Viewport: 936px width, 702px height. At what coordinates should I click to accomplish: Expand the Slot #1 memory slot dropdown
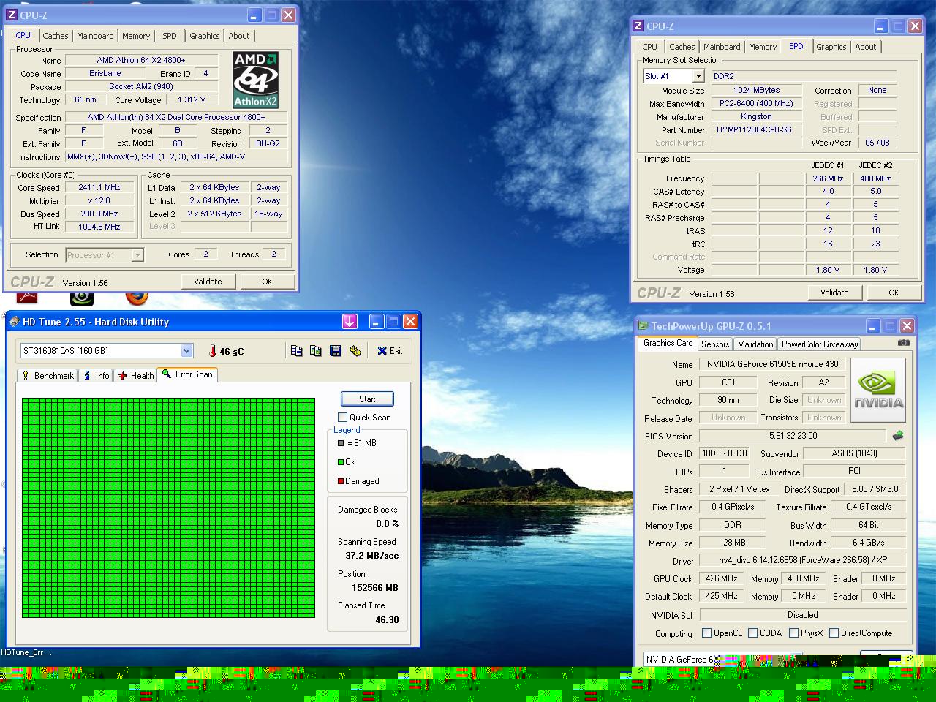point(698,76)
